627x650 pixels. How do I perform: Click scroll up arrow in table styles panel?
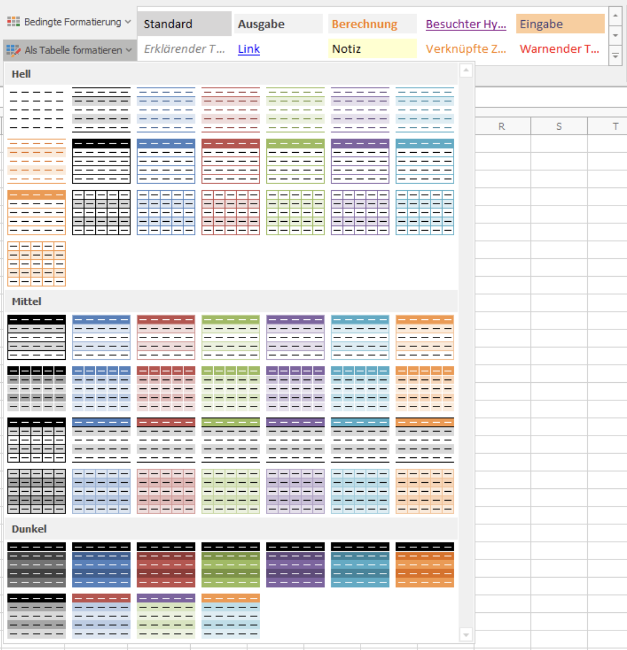click(466, 71)
